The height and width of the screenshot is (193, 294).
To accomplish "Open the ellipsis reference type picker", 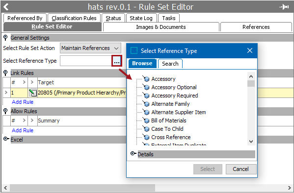I will click(117, 61).
